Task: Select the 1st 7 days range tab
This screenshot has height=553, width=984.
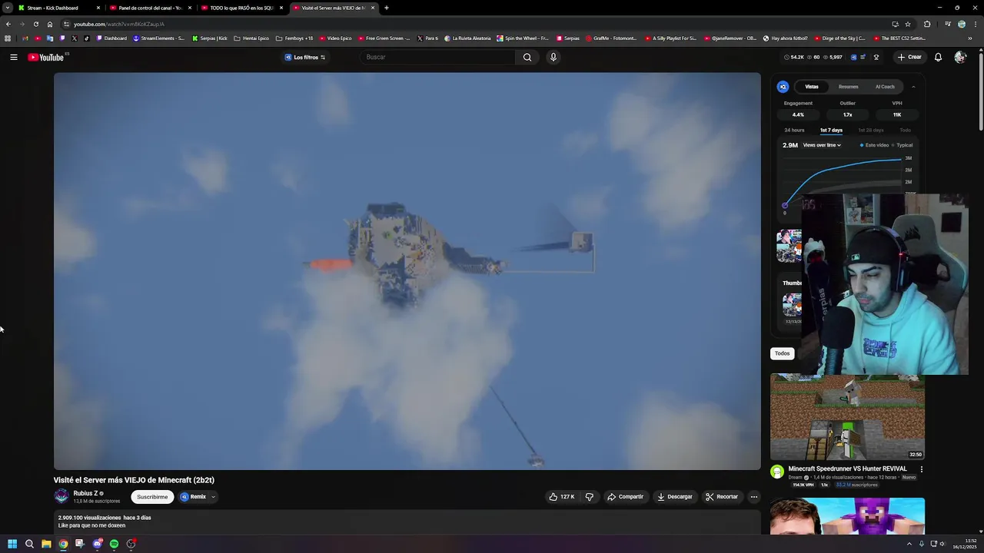Action: tap(831, 130)
